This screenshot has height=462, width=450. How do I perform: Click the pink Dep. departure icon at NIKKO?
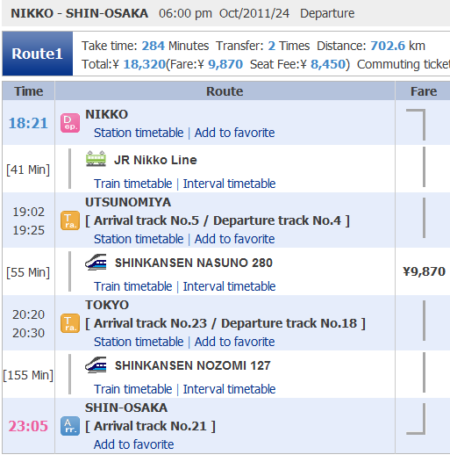pyautogui.click(x=70, y=123)
